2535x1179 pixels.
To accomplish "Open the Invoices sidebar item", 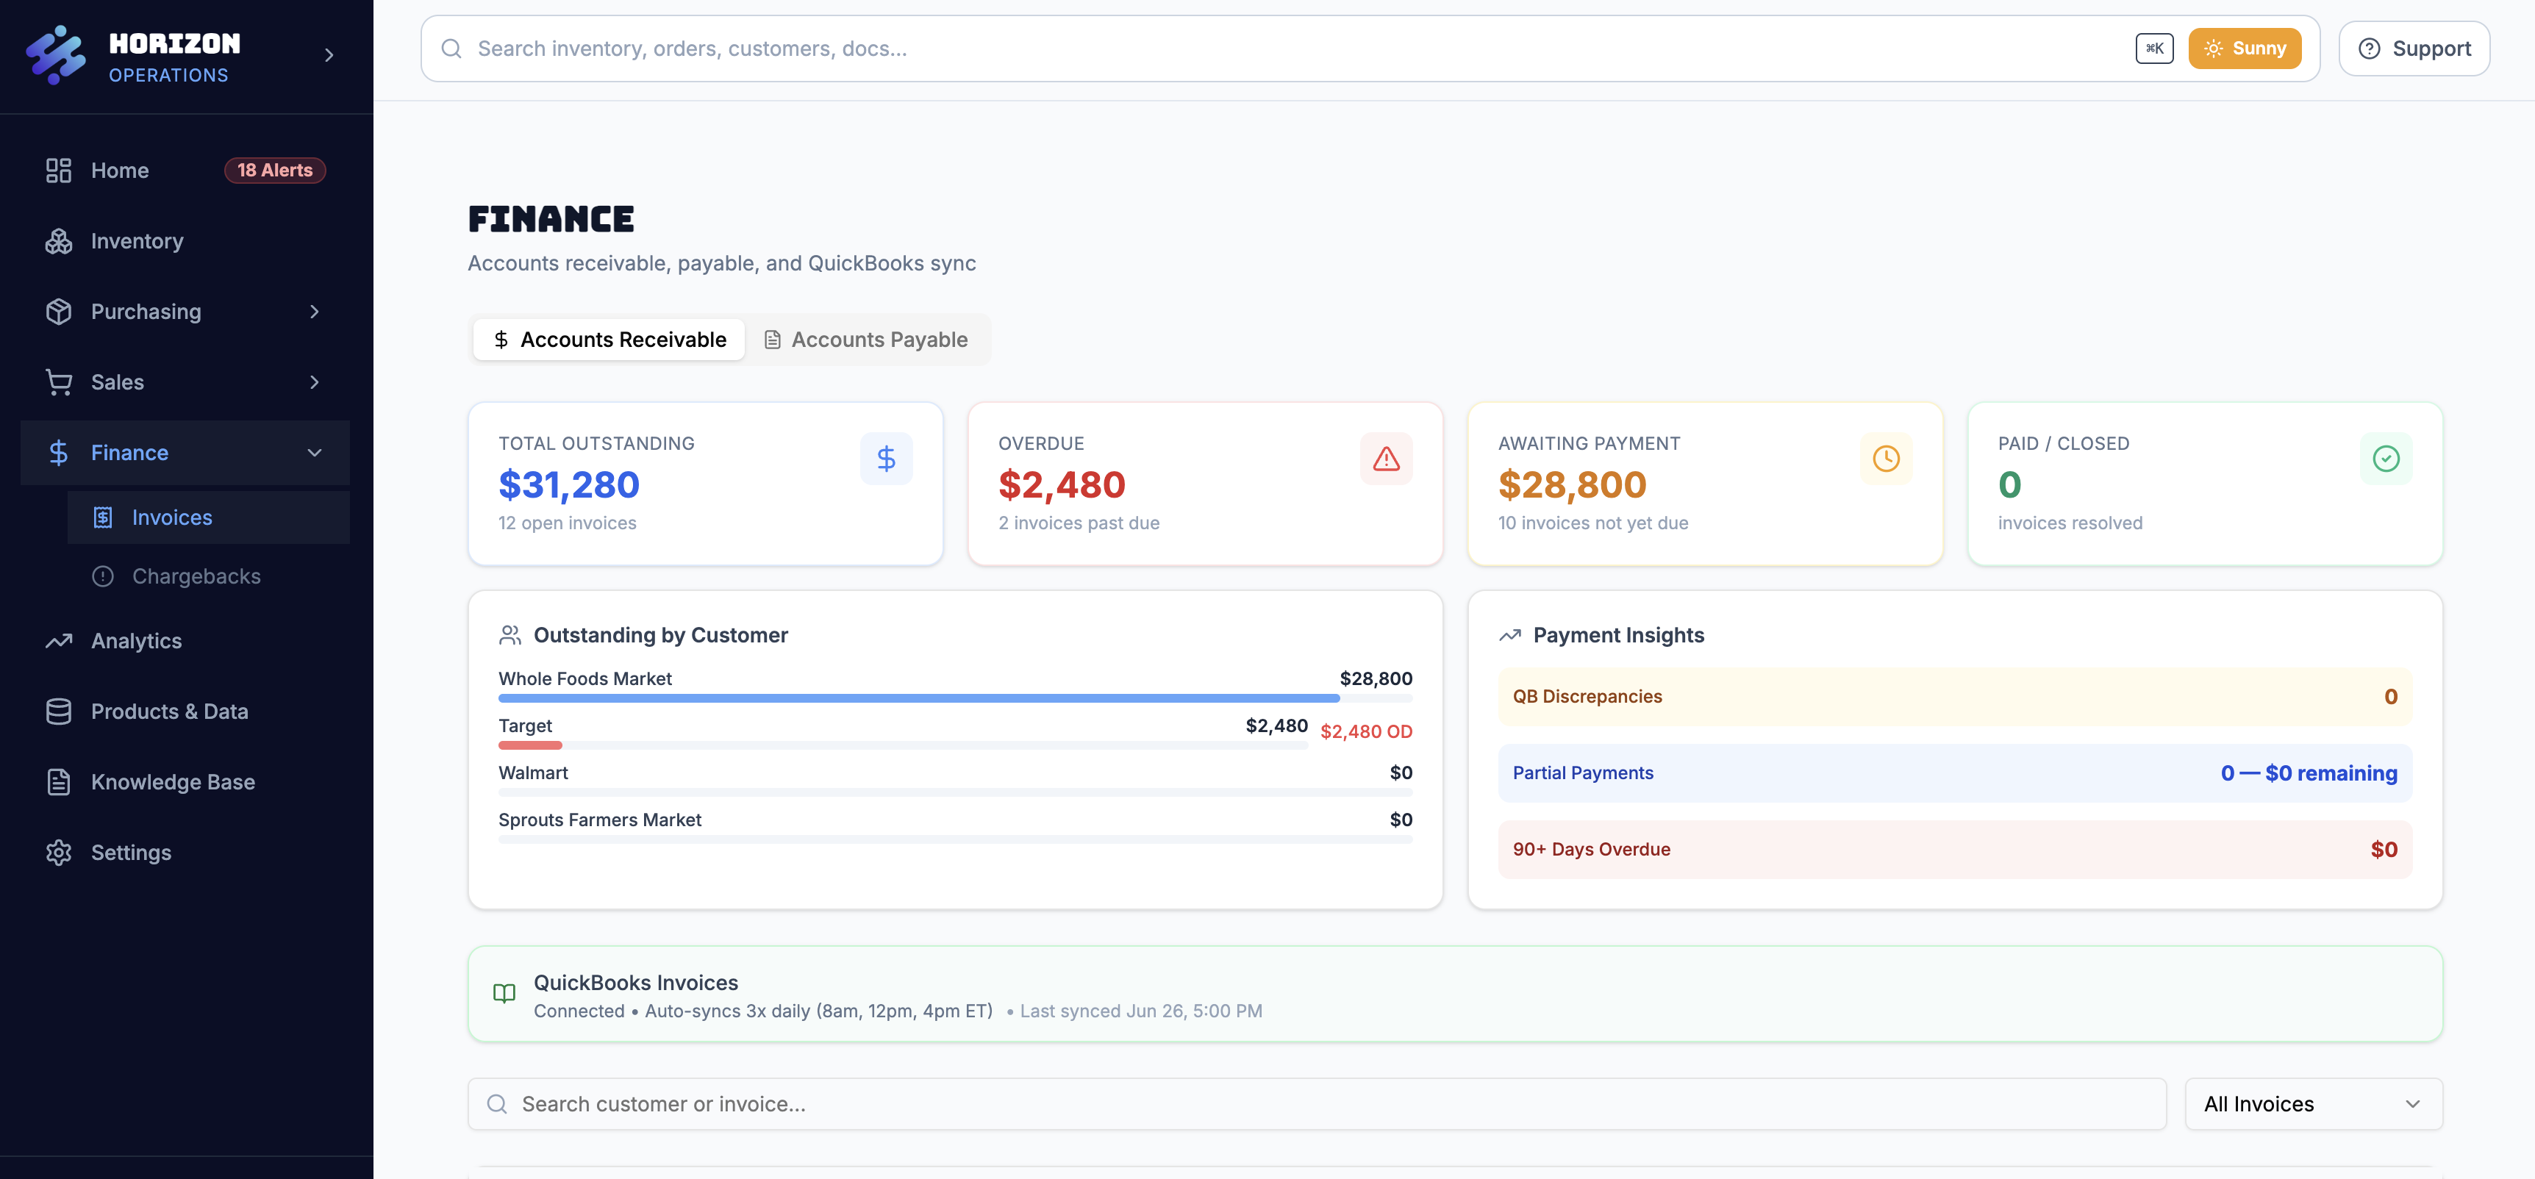I will 209,517.
